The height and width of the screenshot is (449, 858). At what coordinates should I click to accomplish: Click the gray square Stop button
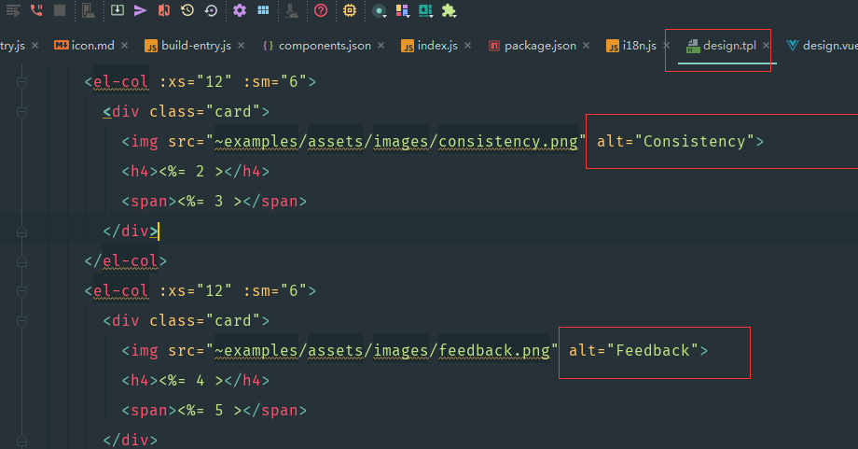click(60, 10)
